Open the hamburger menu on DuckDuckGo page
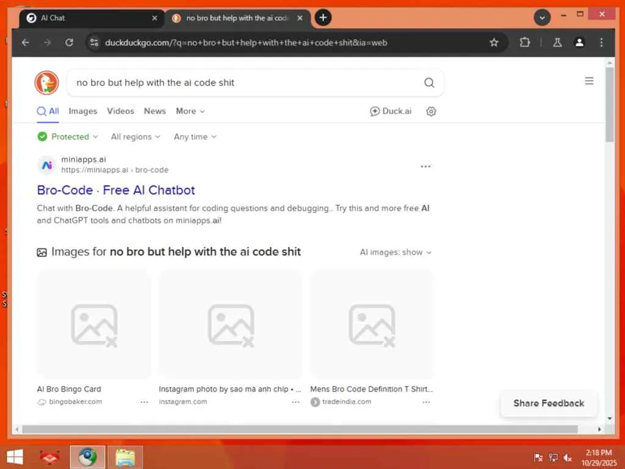The width and height of the screenshot is (625, 469). (x=589, y=81)
